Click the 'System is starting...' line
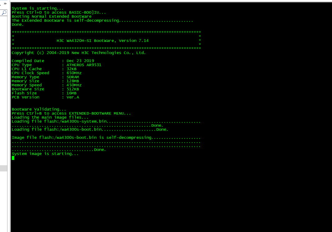Screen dimensions: 332x232 pos(38,8)
